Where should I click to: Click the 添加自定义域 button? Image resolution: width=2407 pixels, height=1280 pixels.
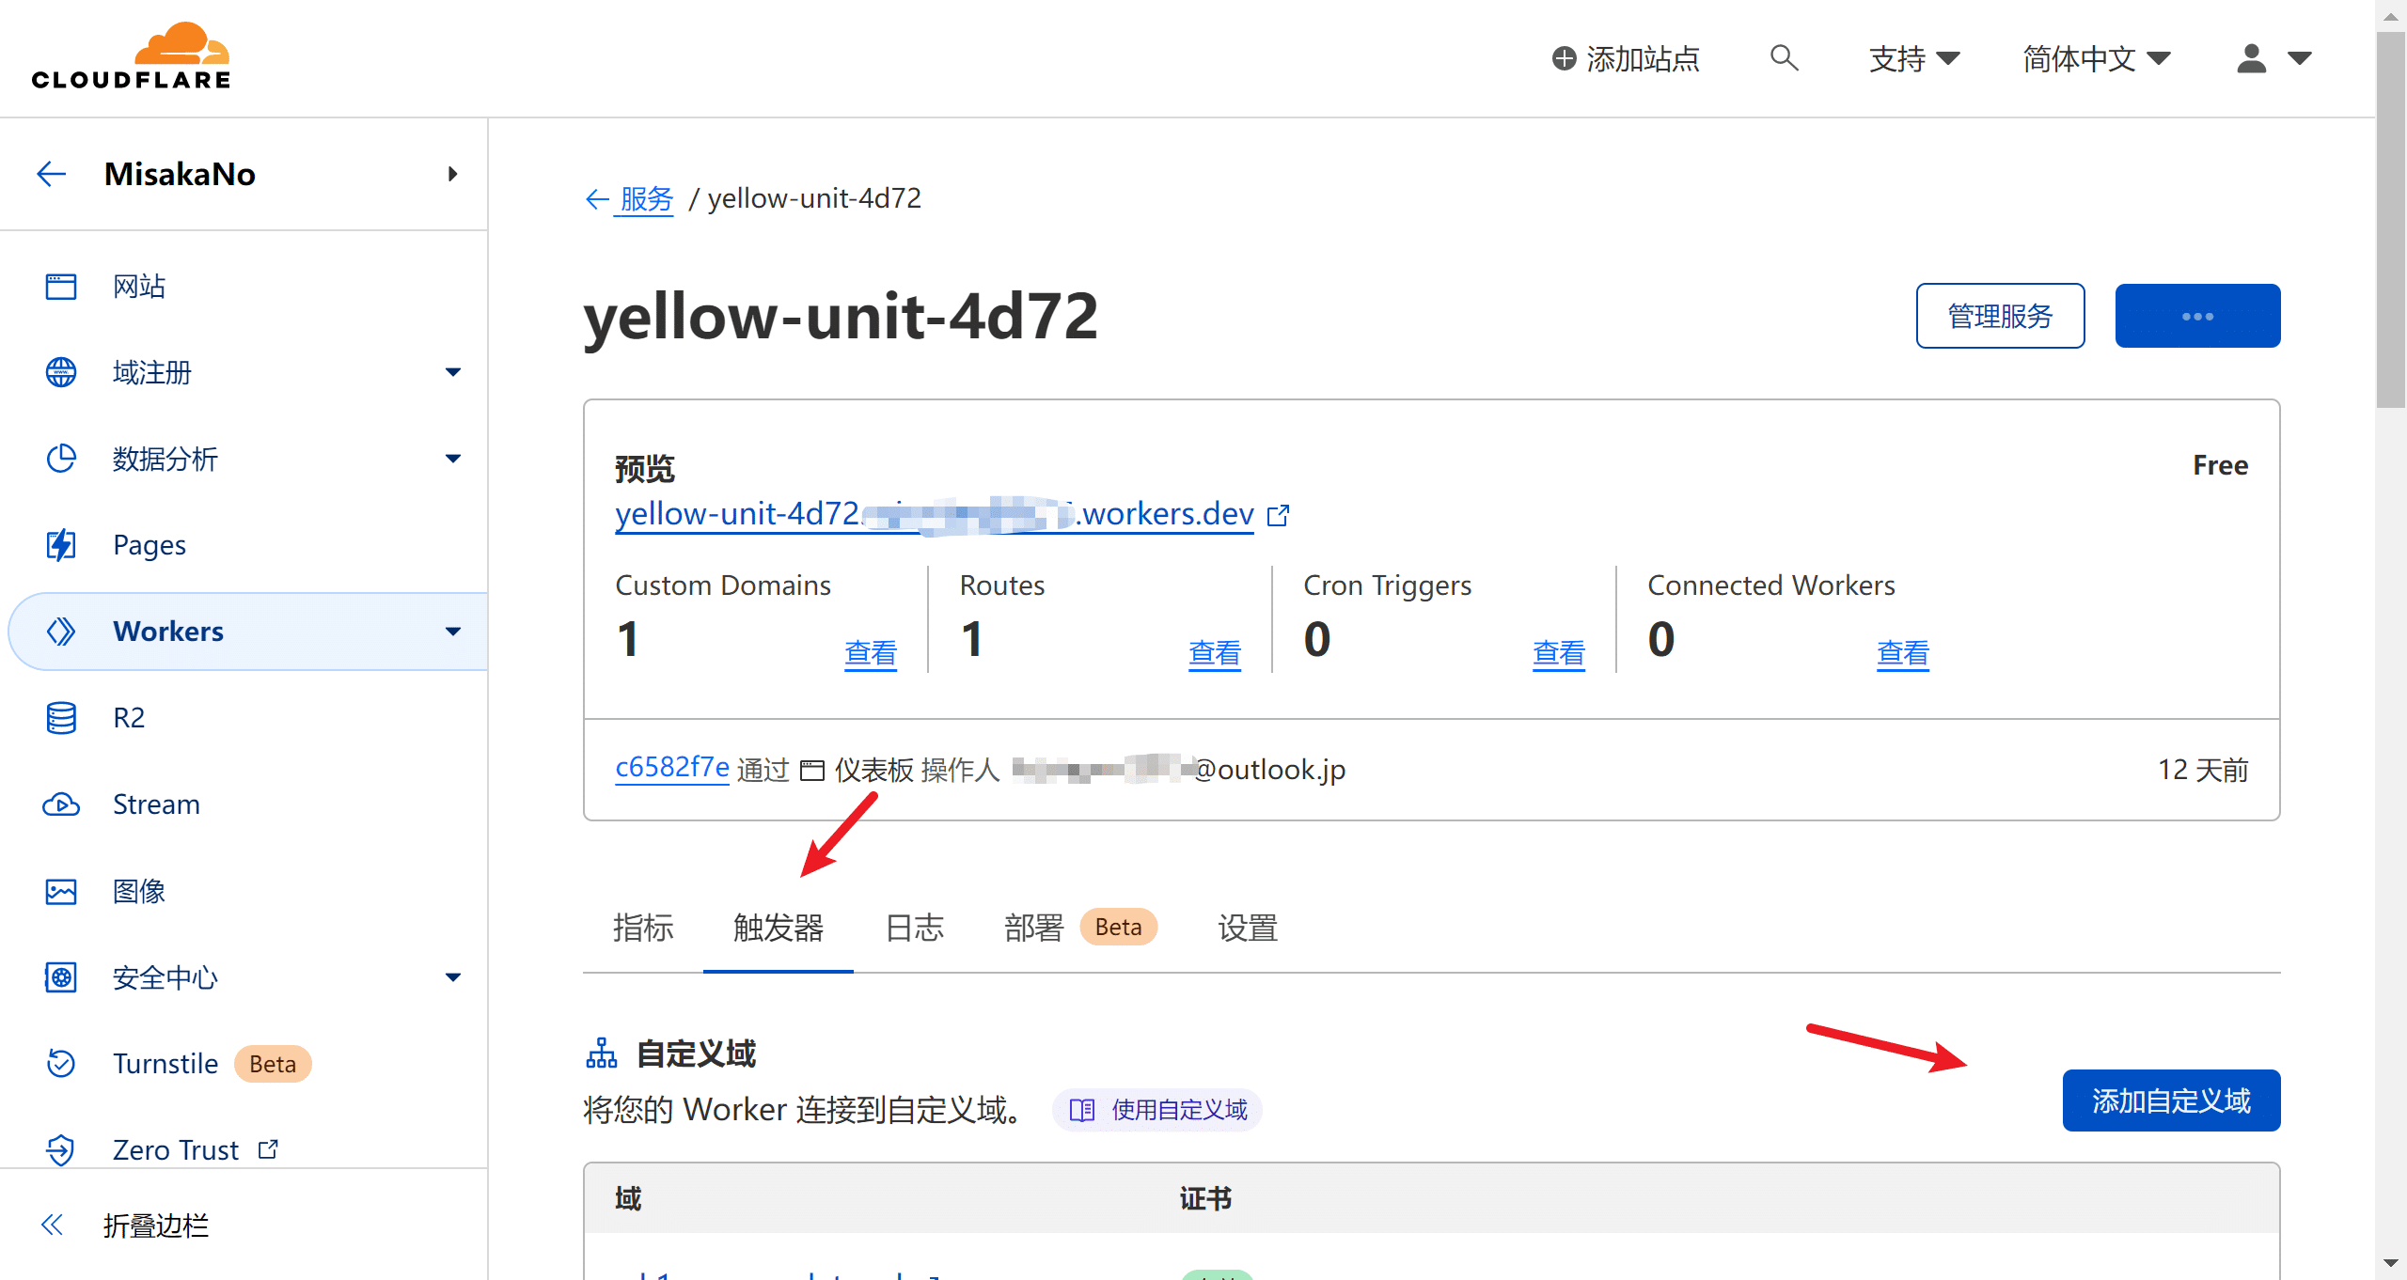(2170, 1100)
